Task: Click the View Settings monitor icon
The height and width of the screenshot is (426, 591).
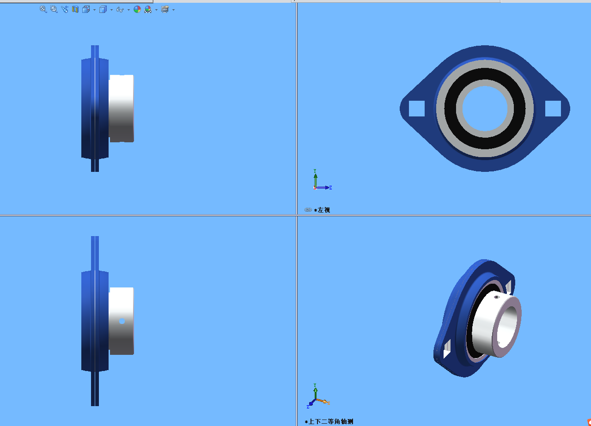Action: tap(165, 9)
